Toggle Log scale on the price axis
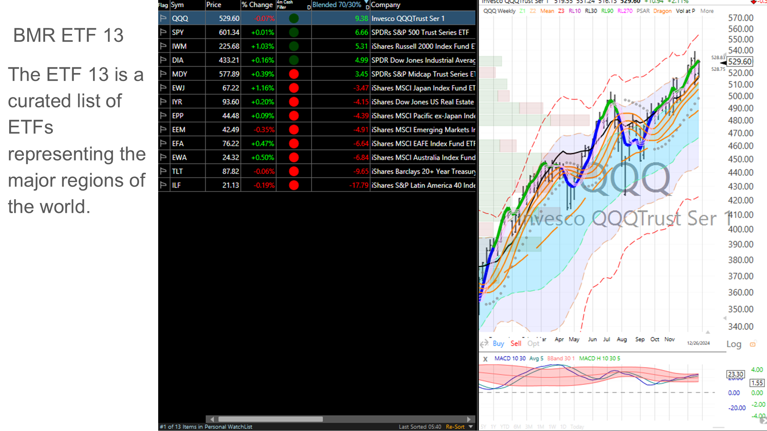767x431 pixels. pos(734,344)
